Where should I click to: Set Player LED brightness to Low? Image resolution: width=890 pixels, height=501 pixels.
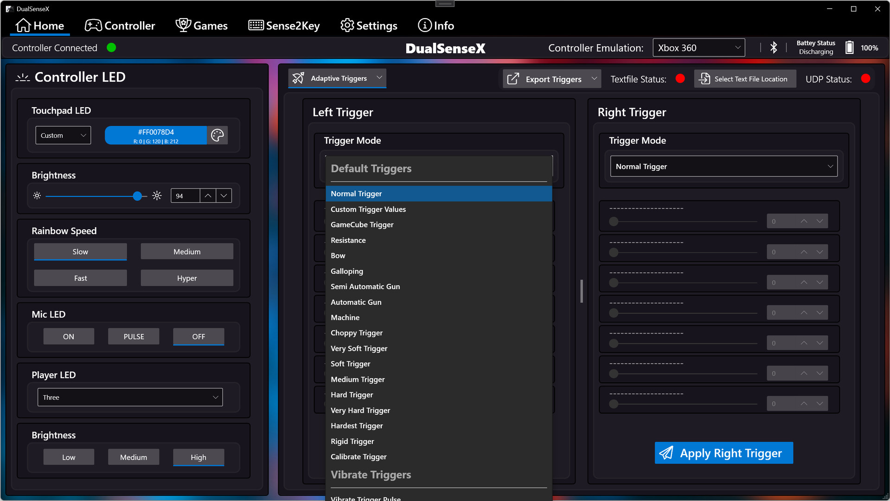pyautogui.click(x=69, y=457)
